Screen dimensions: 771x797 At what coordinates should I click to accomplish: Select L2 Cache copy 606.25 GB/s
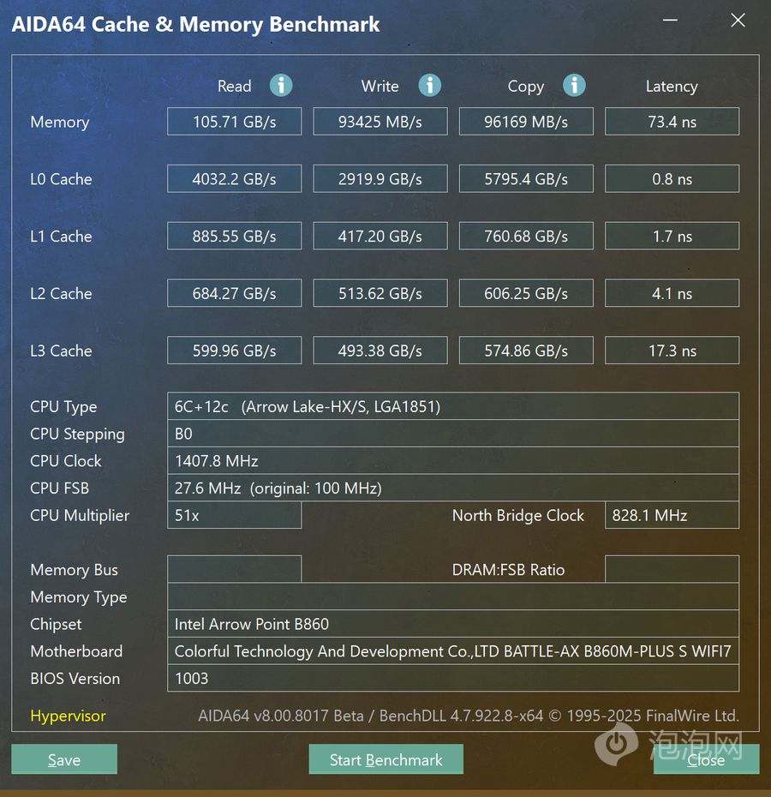point(526,293)
